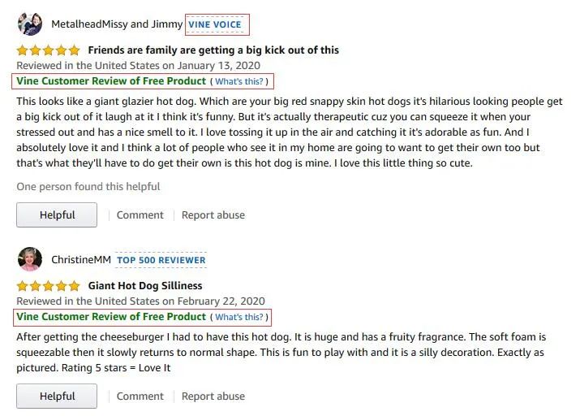The width and height of the screenshot is (580, 416).
Task: Click ChristineMM's profile avatar
Action: tap(30, 259)
